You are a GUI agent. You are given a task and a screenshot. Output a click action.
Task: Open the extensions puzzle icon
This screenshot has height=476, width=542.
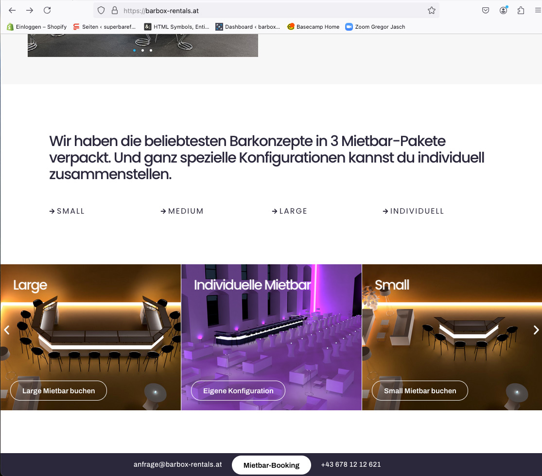click(x=521, y=10)
